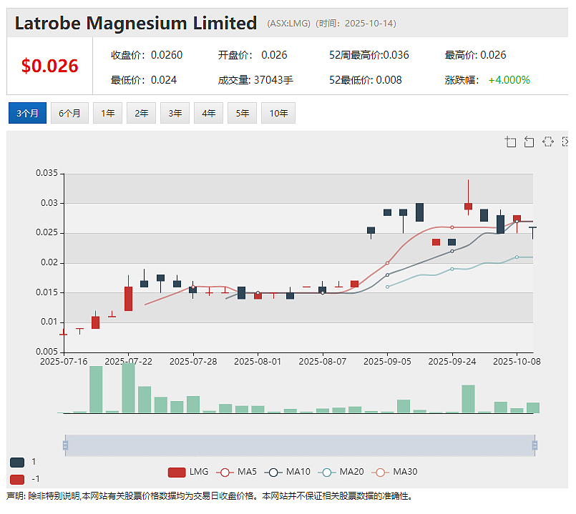
Task: Switch to the 6个月 range tab
Action: pyautogui.click(x=69, y=113)
